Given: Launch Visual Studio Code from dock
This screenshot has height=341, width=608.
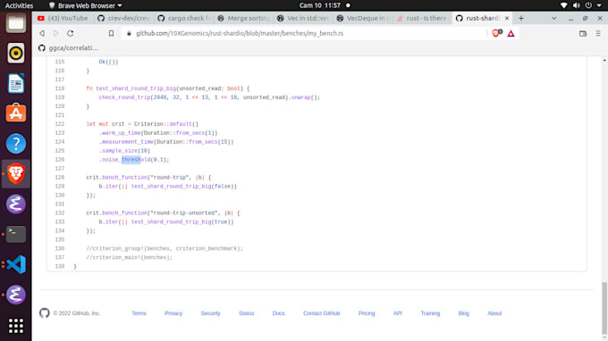Looking at the screenshot, I should click(x=16, y=264).
